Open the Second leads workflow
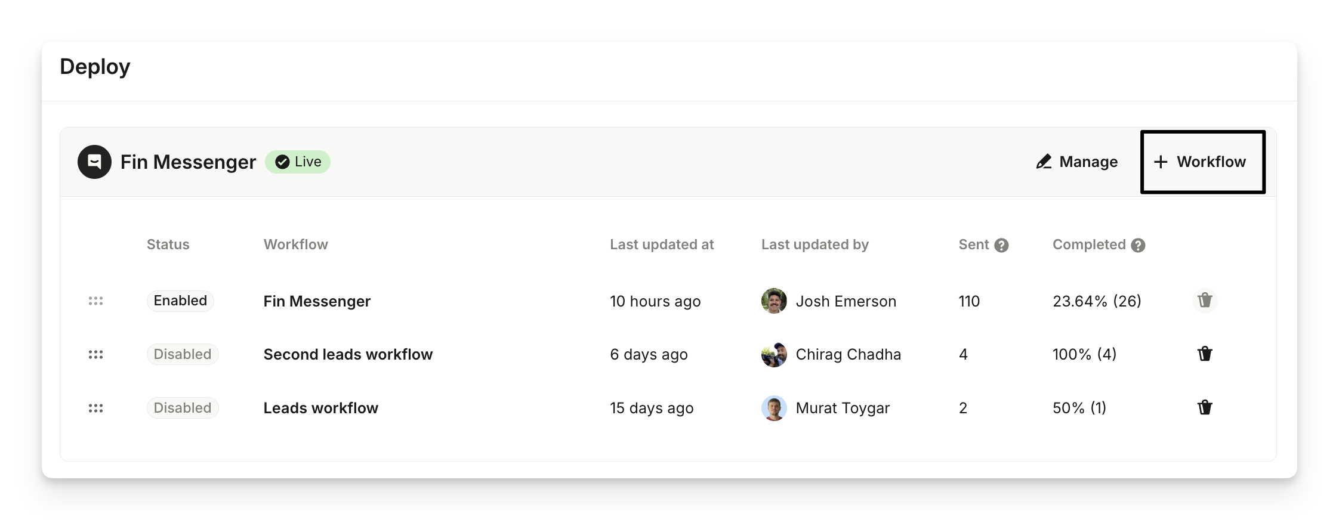1339x520 pixels. (x=348, y=354)
